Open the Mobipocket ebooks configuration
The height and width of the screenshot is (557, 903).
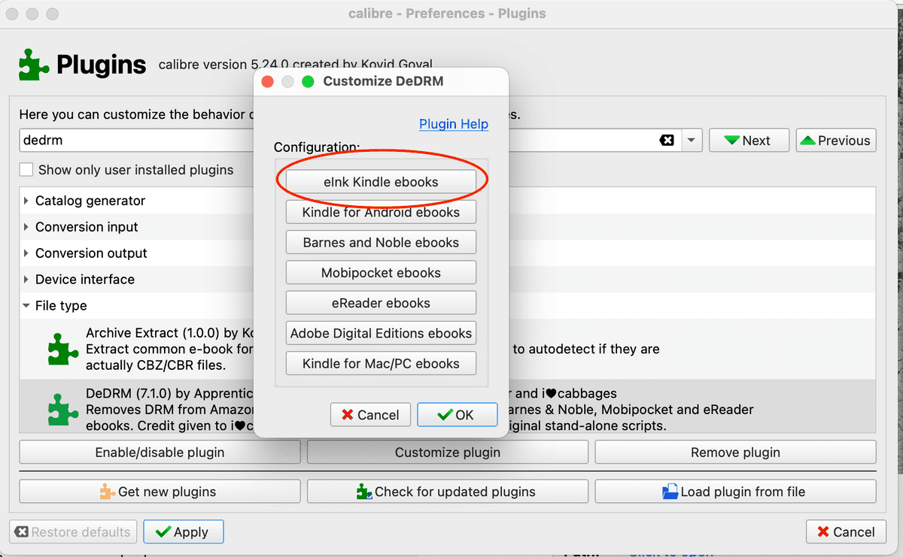pyautogui.click(x=381, y=273)
